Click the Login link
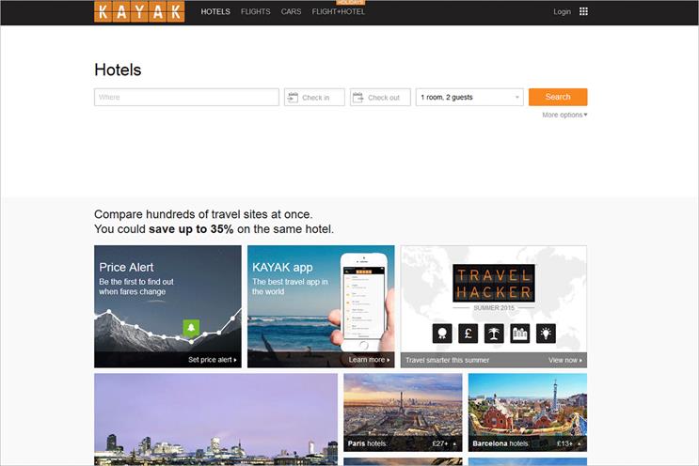 (x=563, y=11)
